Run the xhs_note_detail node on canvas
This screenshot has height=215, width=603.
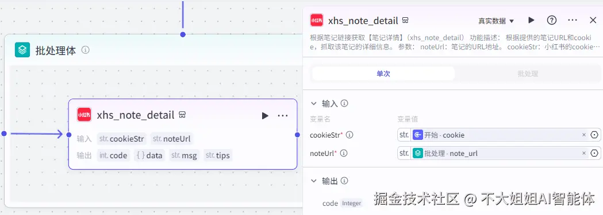(265, 115)
